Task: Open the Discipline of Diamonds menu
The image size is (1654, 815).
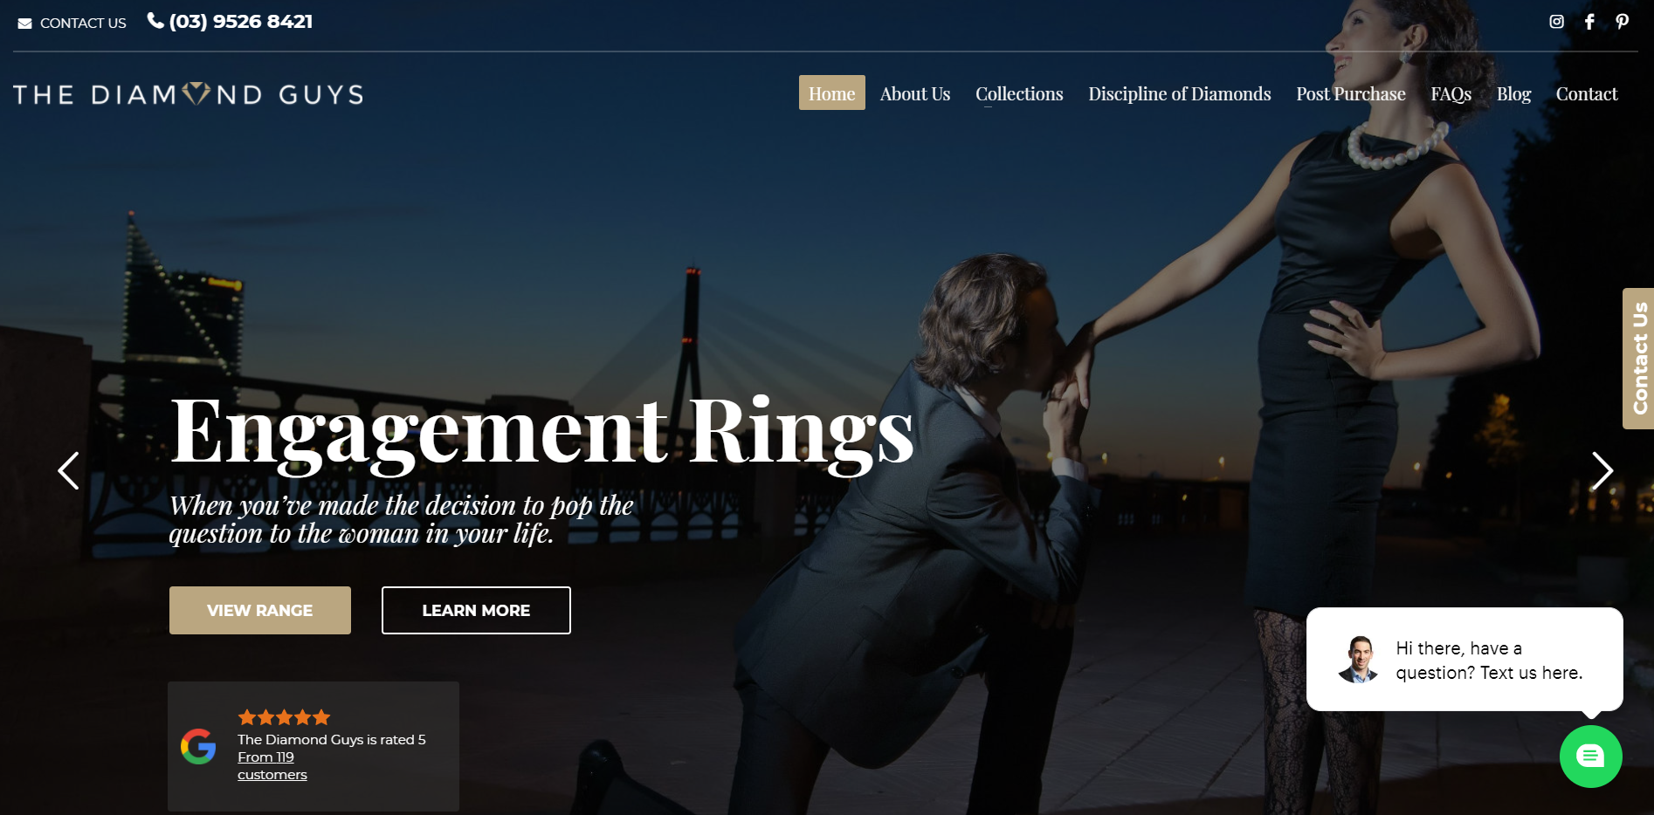Action: point(1179,93)
